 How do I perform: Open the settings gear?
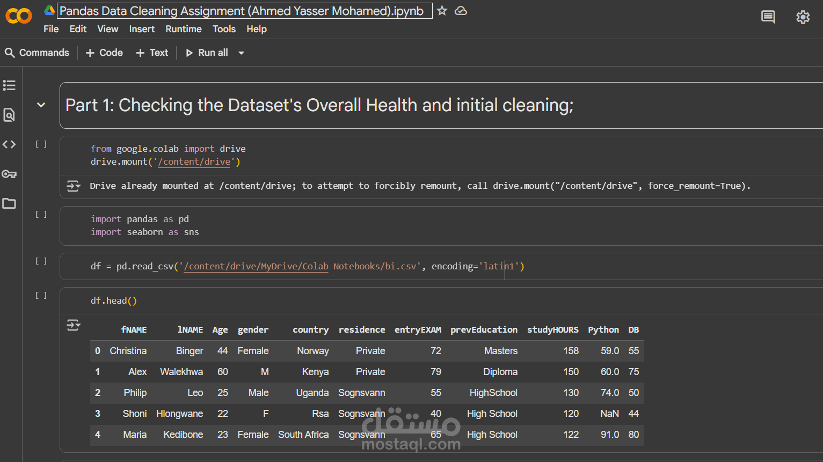[803, 17]
